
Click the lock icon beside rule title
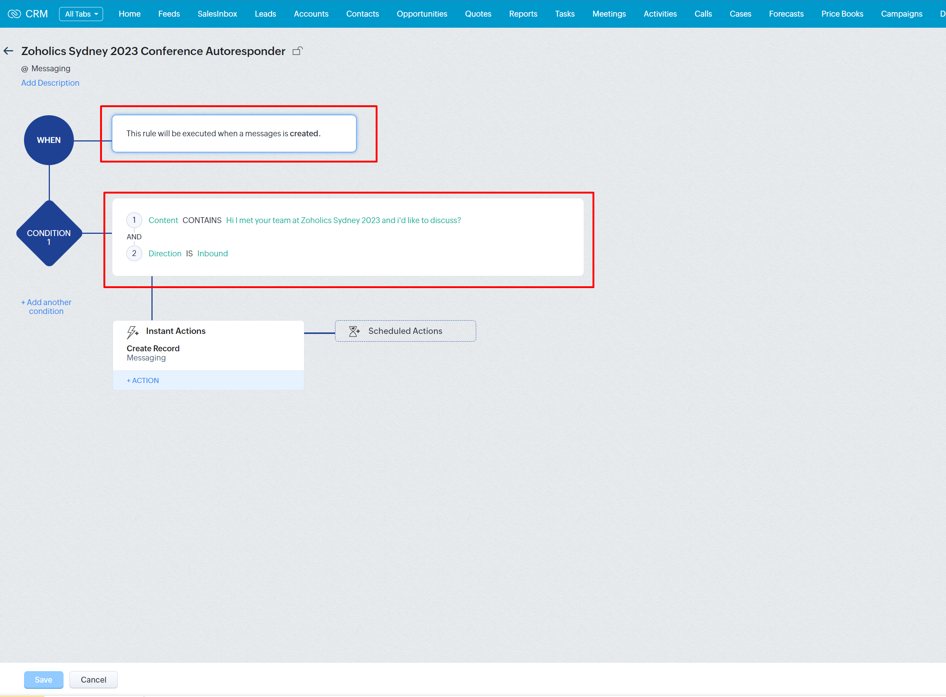(297, 51)
